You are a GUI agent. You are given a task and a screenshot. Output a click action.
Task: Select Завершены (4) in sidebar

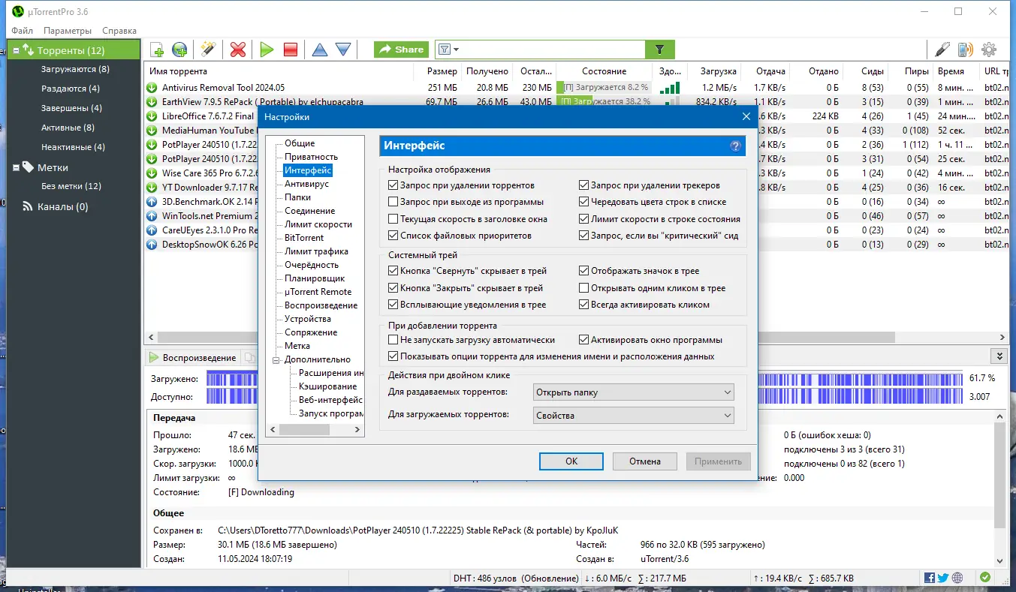tap(71, 108)
